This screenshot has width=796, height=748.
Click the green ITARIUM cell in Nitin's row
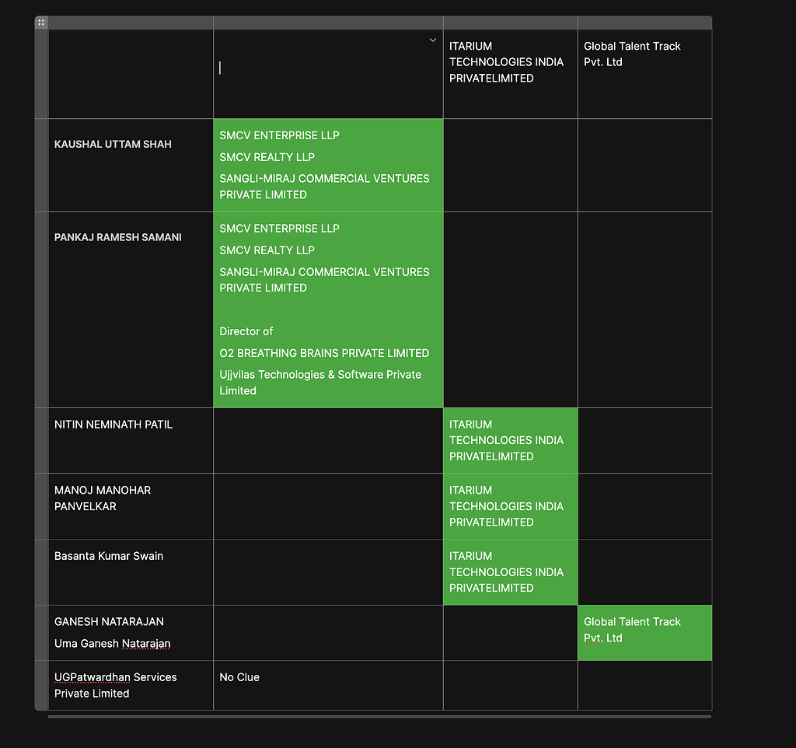(510, 440)
